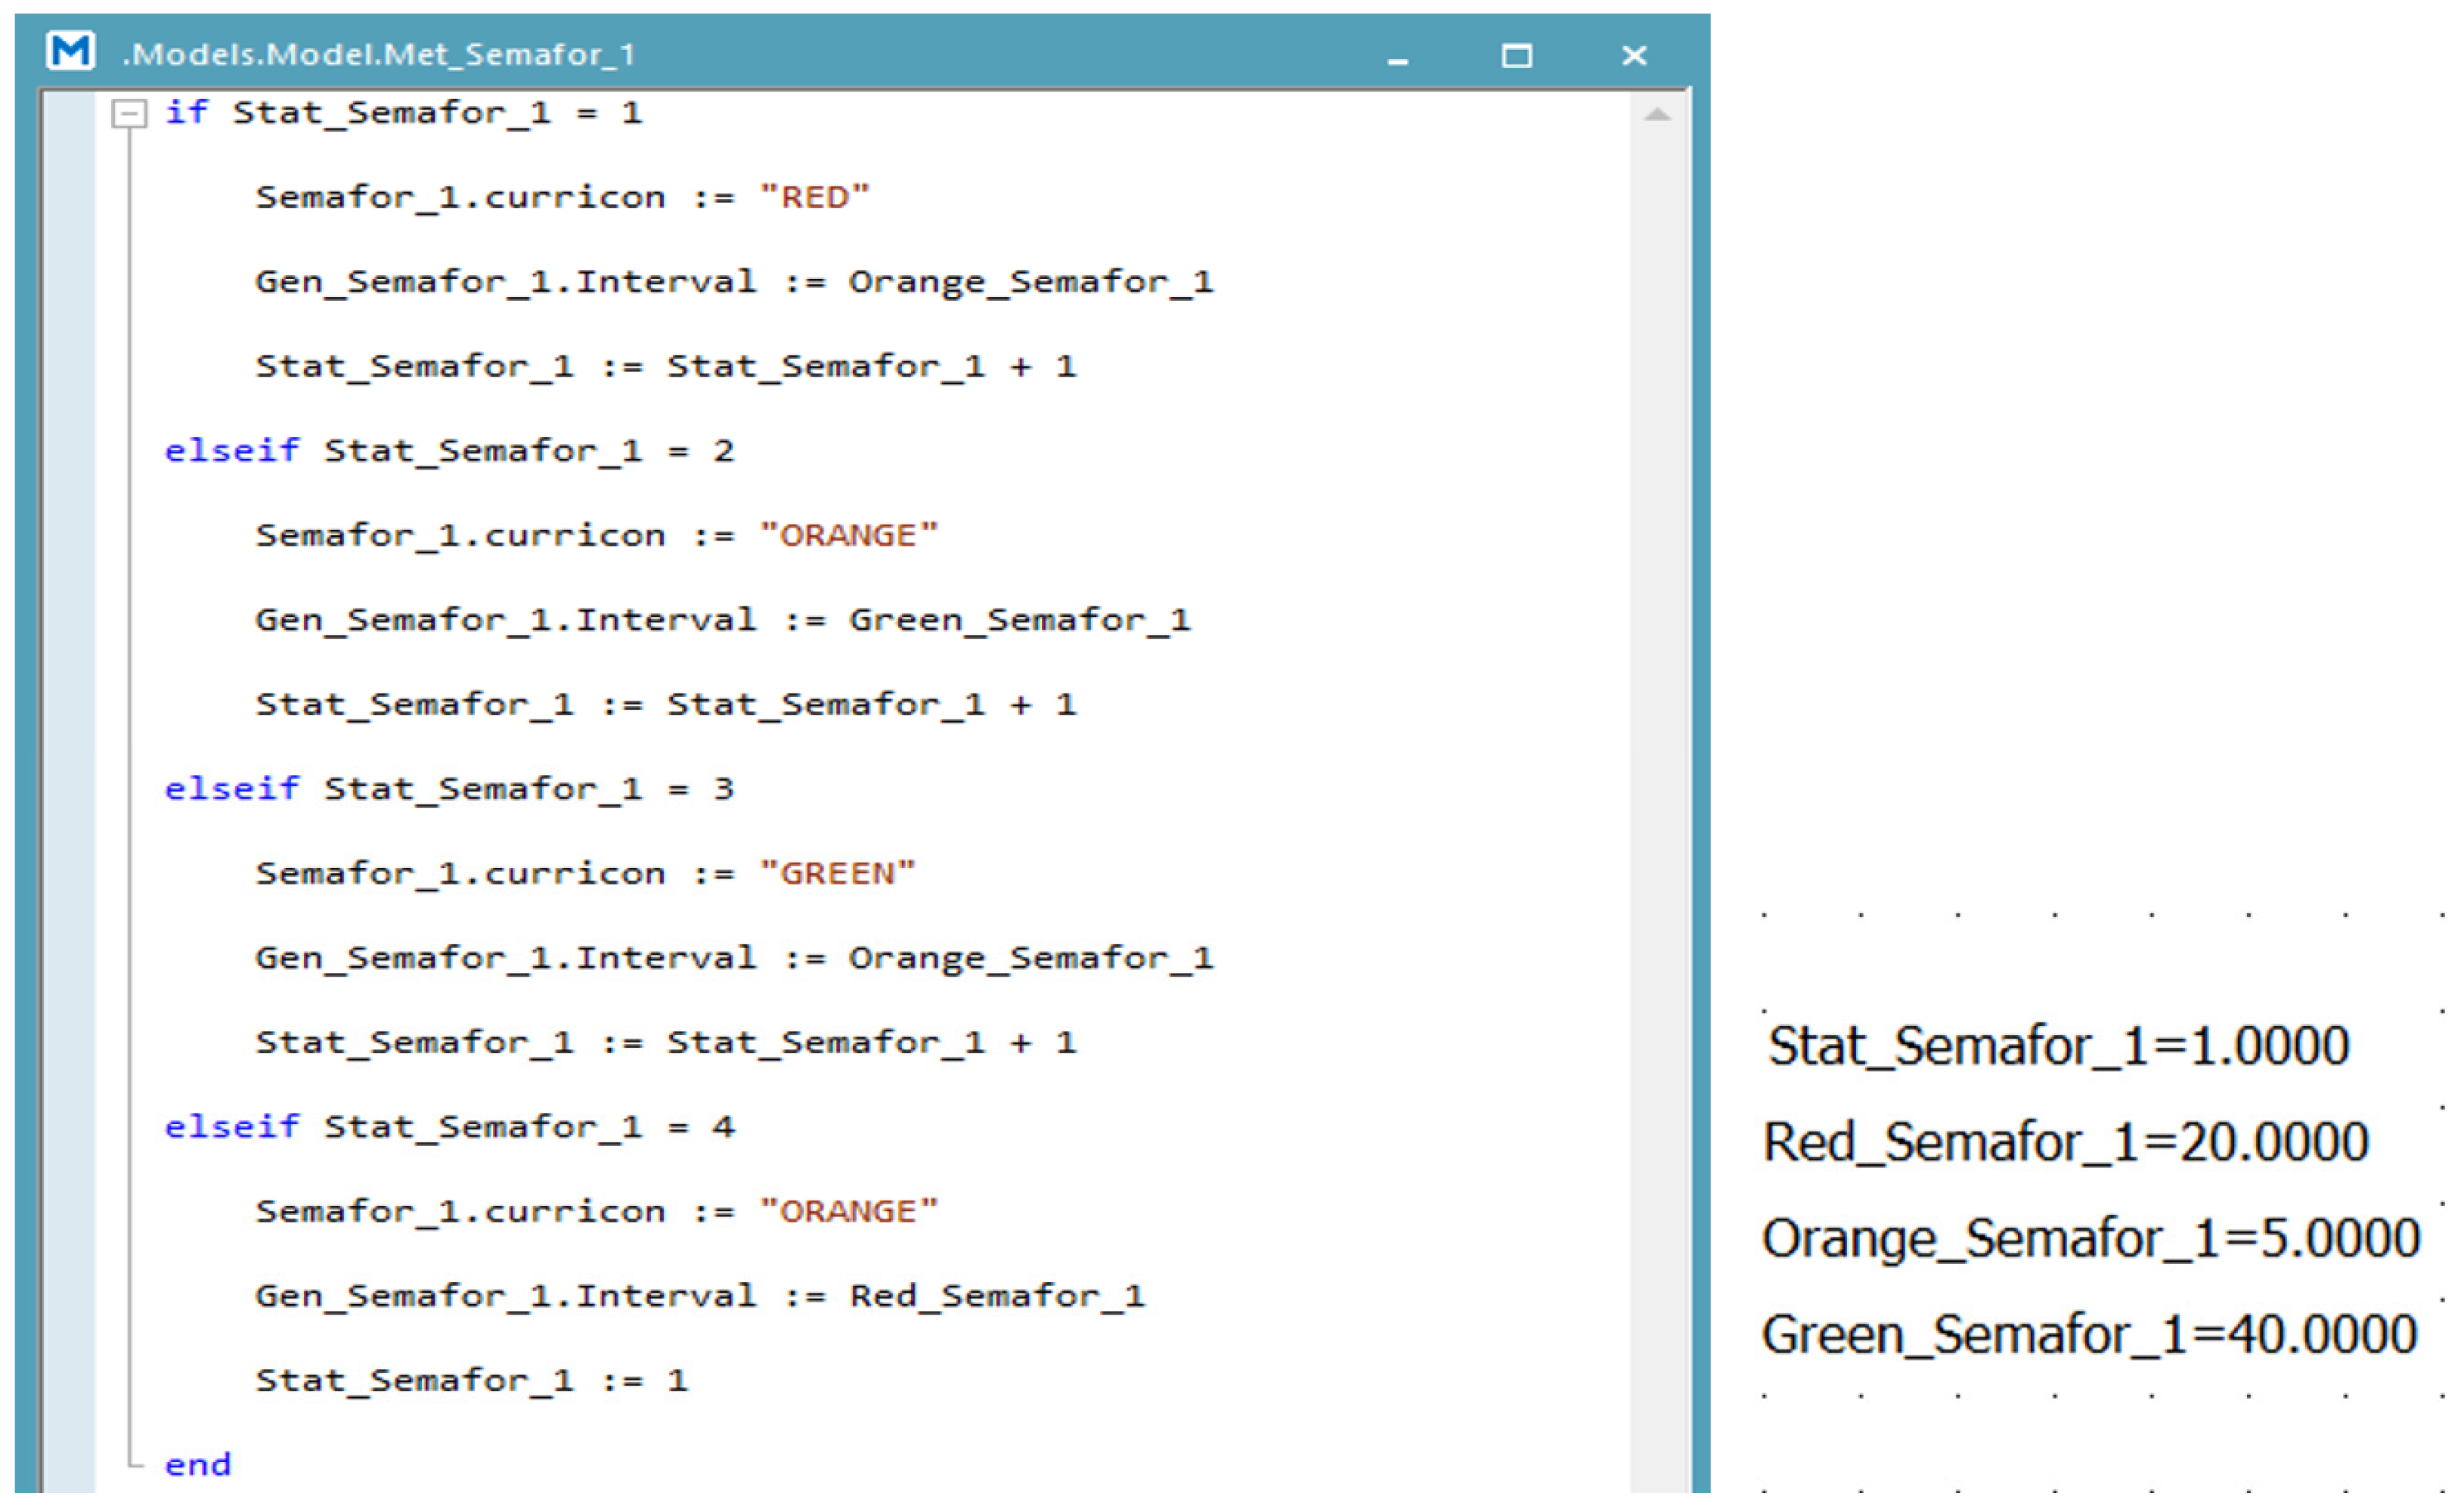Click the scrollbar up arrow

[x=1657, y=115]
